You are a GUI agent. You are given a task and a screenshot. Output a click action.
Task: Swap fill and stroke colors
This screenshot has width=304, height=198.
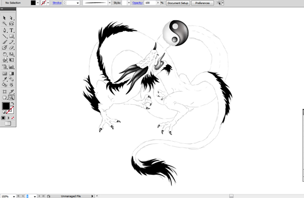(13, 103)
